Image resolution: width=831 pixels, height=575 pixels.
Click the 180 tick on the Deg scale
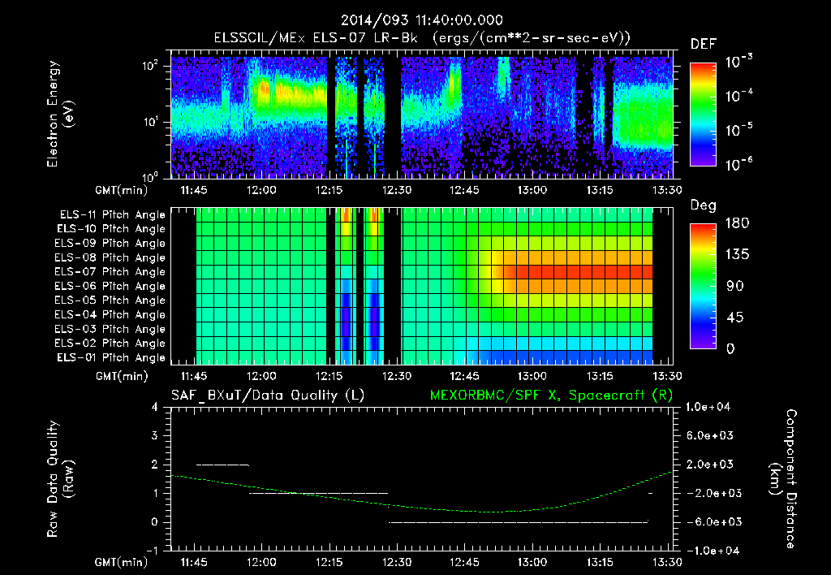click(737, 223)
